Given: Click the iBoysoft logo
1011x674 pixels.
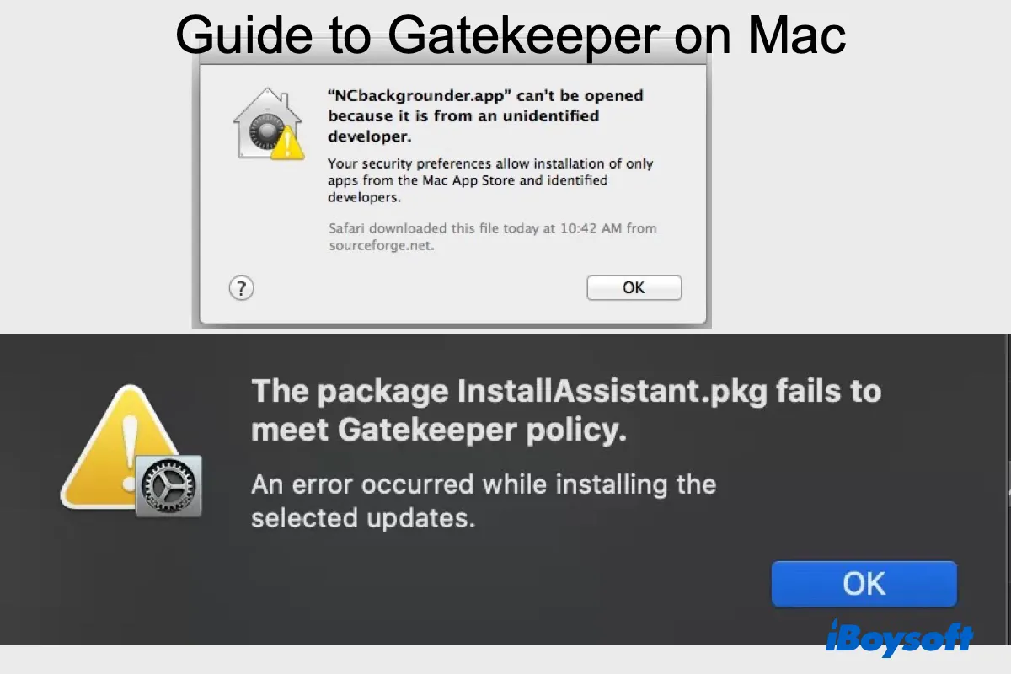Looking at the screenshot, I should coord(898,639).
